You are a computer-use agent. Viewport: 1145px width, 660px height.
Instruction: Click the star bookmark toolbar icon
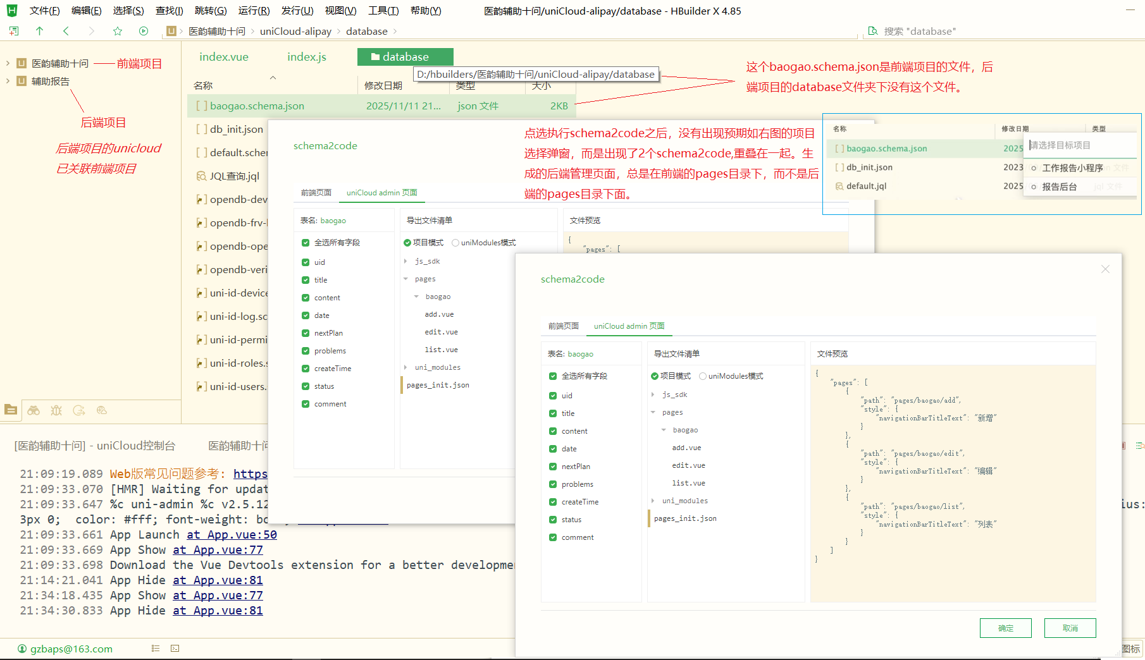point(117,31)
